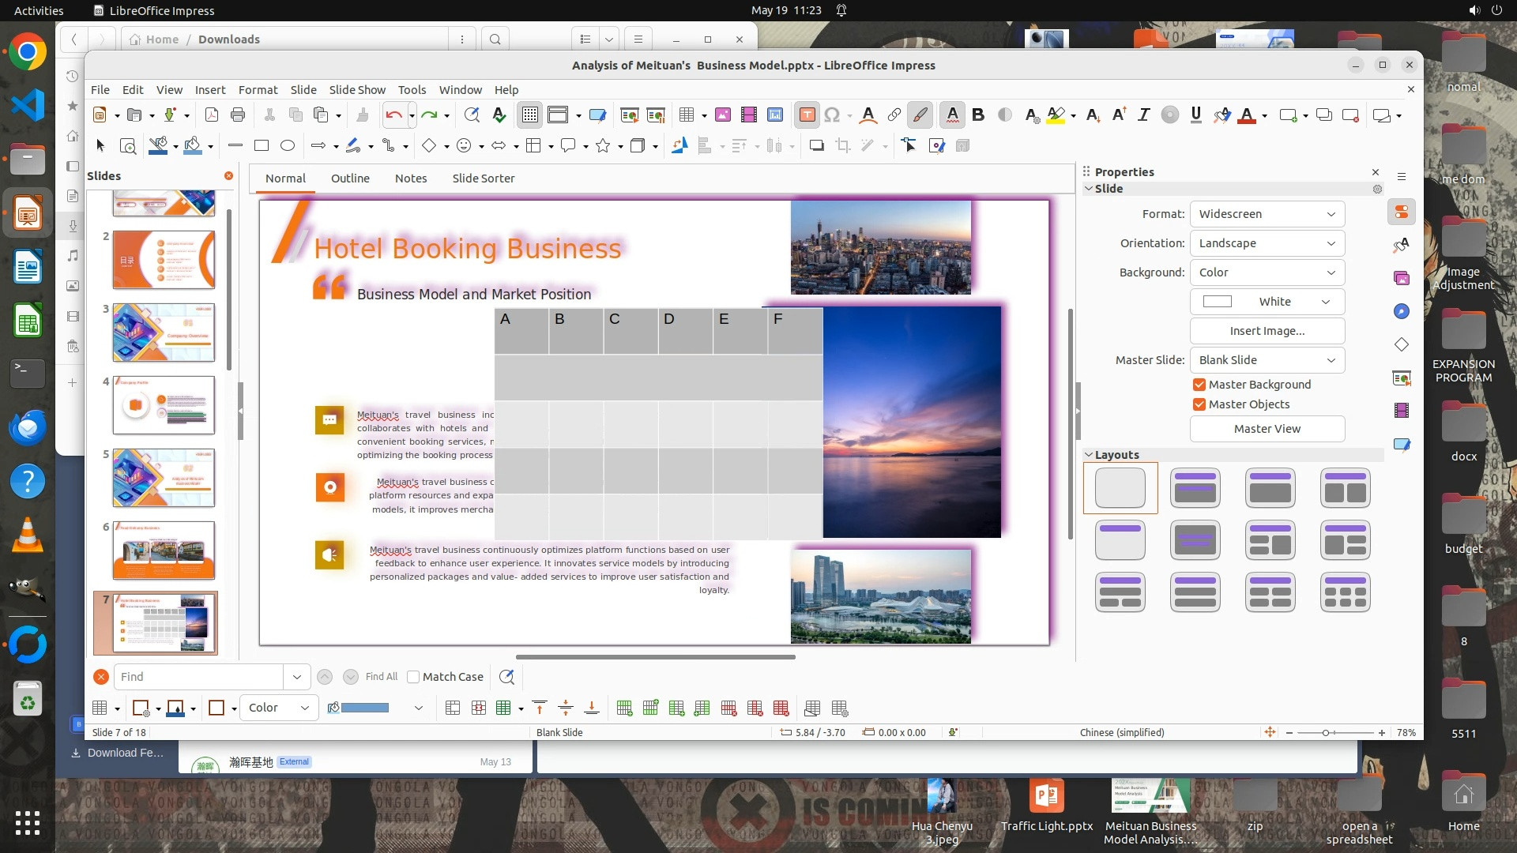Enable the Match Case checkbox
This screenshot has width=1517, height=853.
[413, 677]
